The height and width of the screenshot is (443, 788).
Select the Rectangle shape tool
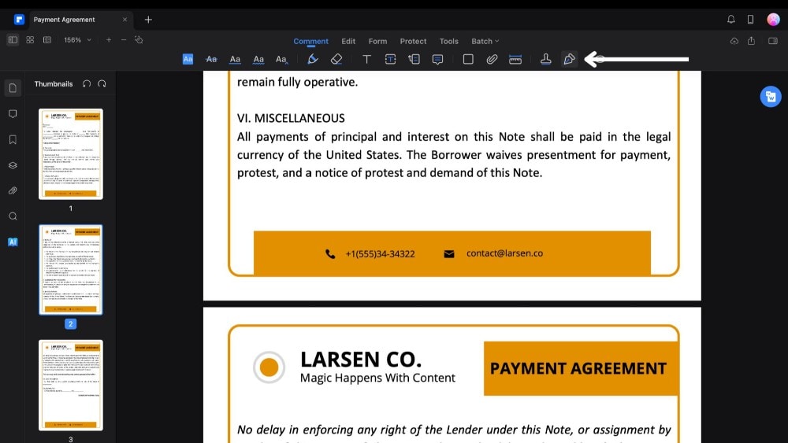tap(468, 59)
